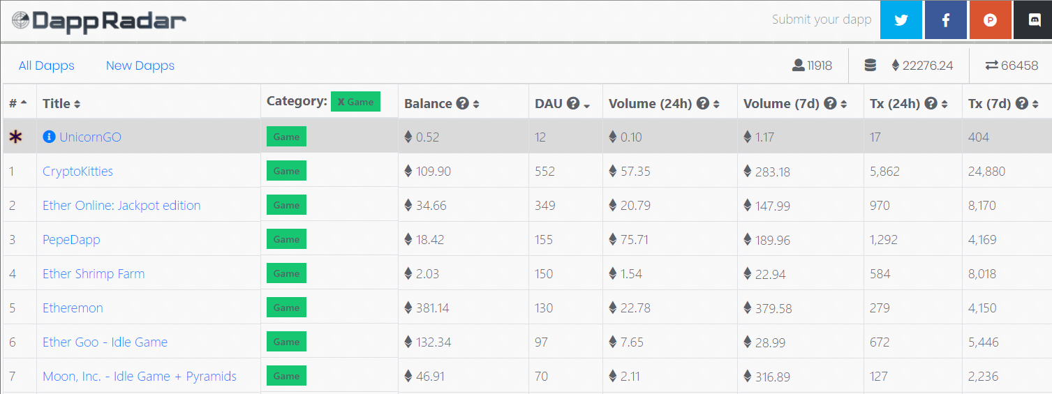The image size is (1052, 394).
Task: Click Ether Goo DAU value 97
Action: (x=541, y=342)
